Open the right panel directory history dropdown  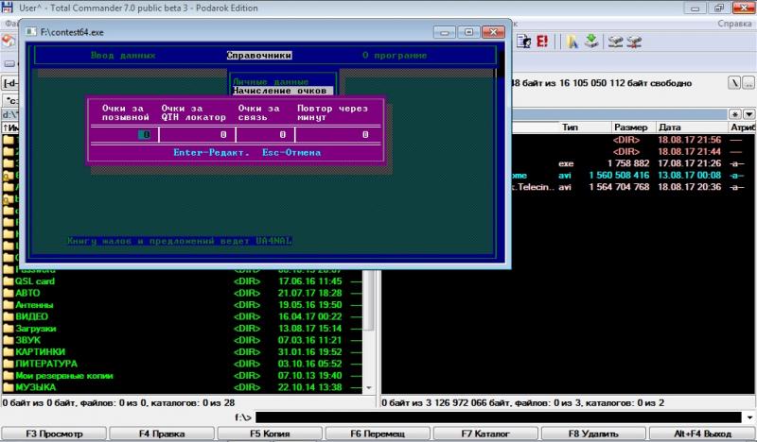(x=748, y=112)
